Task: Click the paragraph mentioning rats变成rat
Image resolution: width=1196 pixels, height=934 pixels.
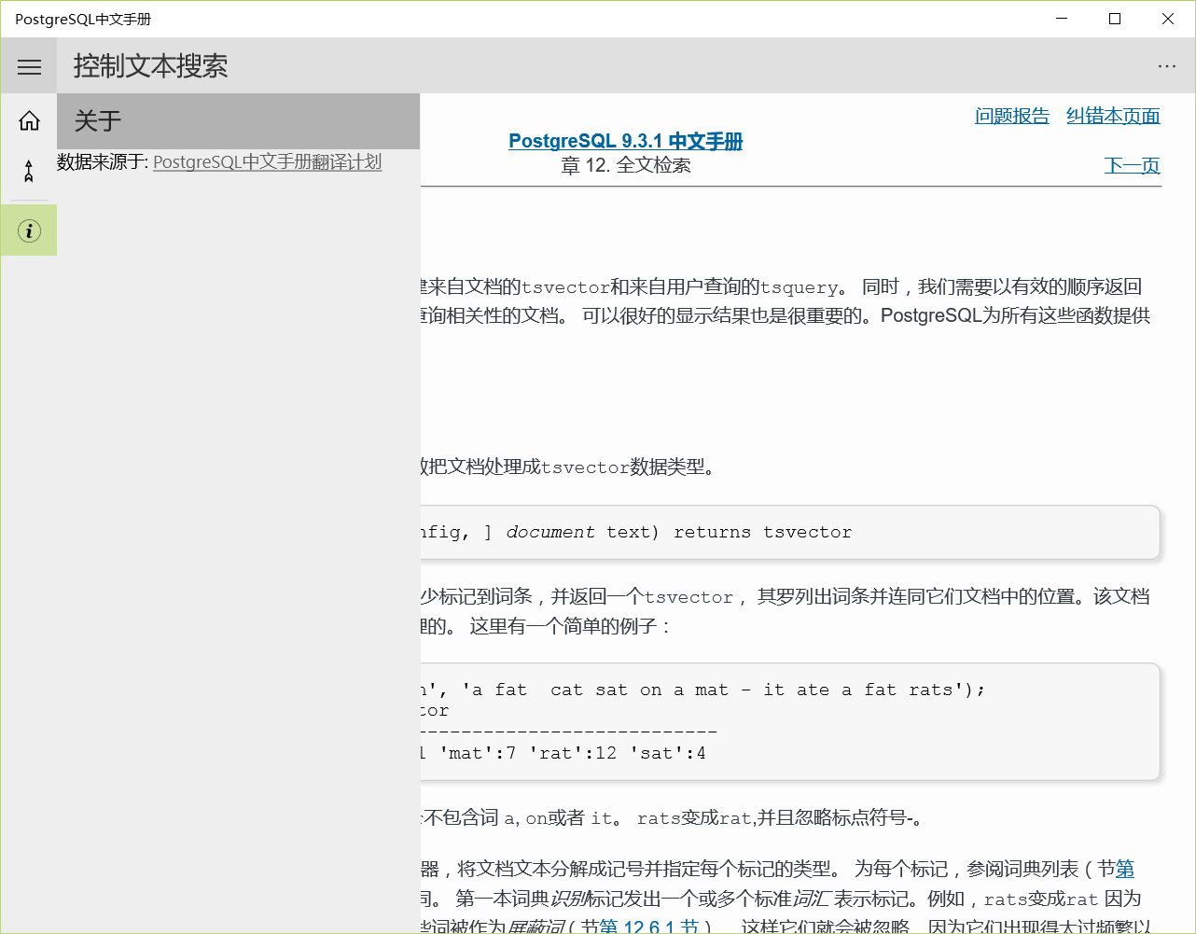Action: tap(674, 818)
